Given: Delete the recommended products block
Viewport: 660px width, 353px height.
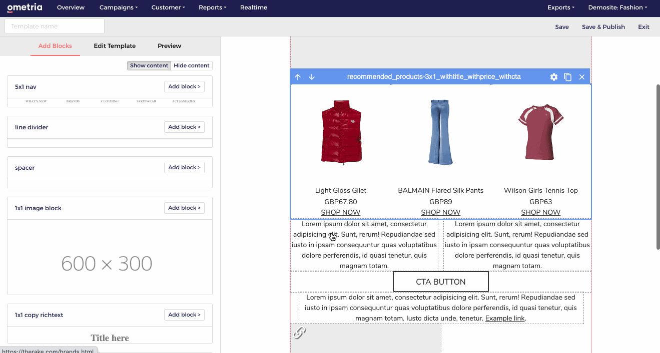Looking at the screenshot, I should [x=582, y=77].
